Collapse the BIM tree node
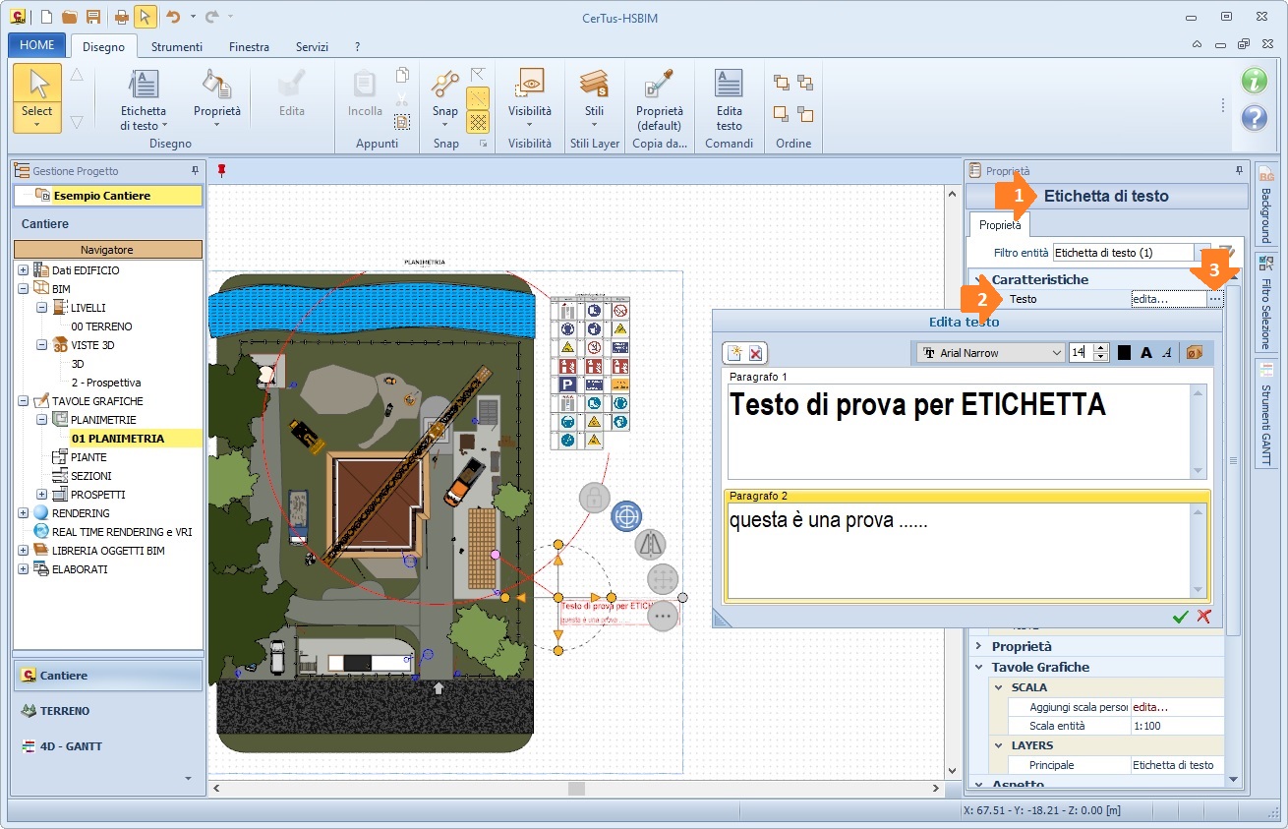Screen dimensions: 1288x829 point(23,289)
